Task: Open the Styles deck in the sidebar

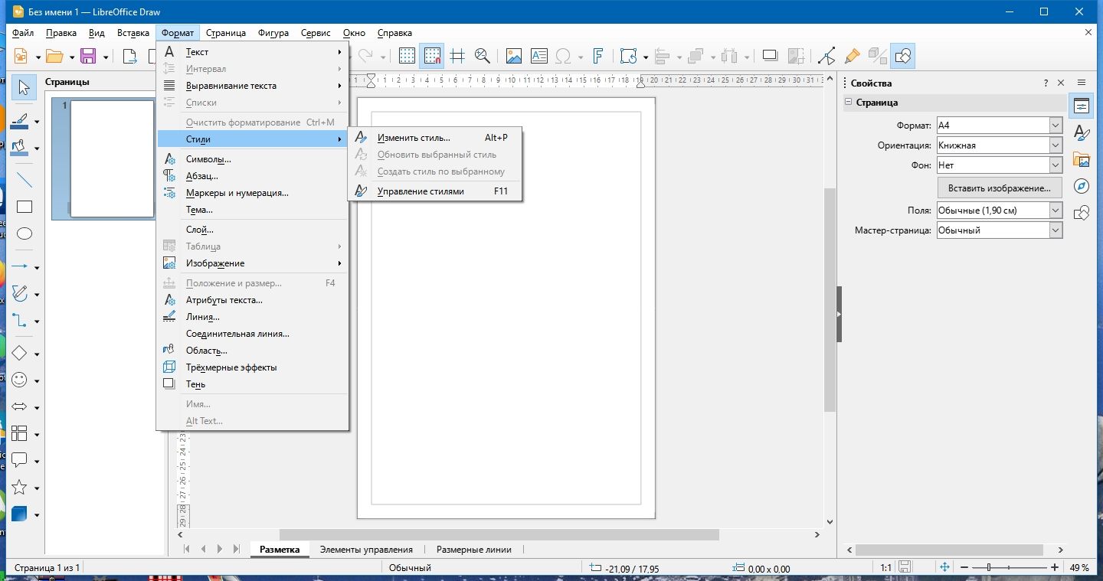Action: [1081, 132]
